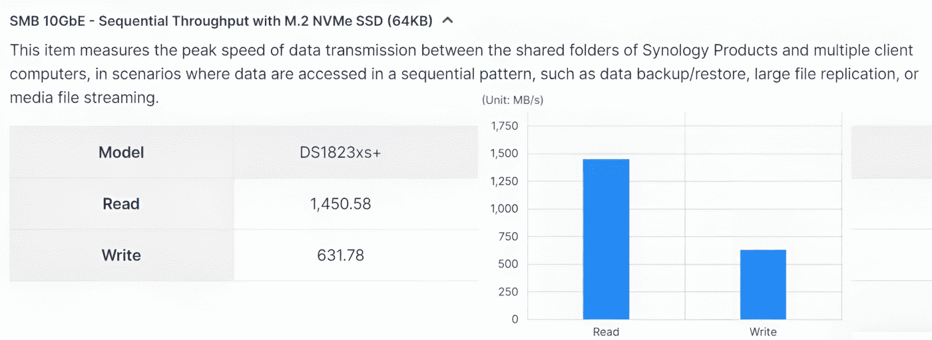
Task: Click the Unit MB/s chart label
Action: [x=512, y=100]
